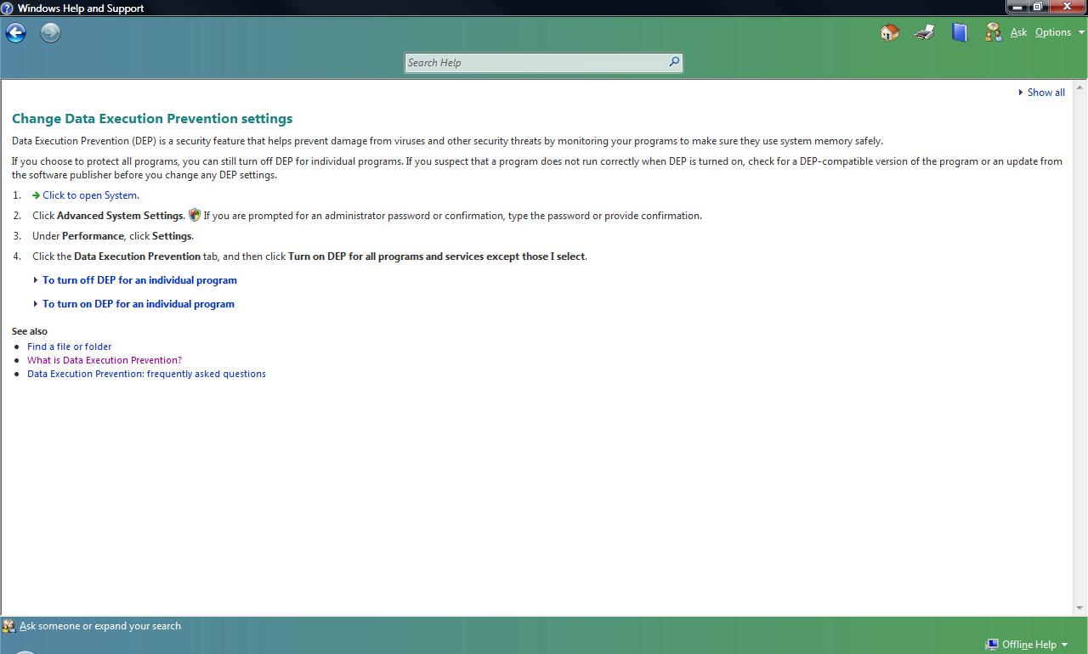Viewport: 1088px width, 654px height.
Task: Click inside the Search Help field
Action: point(535,63)
